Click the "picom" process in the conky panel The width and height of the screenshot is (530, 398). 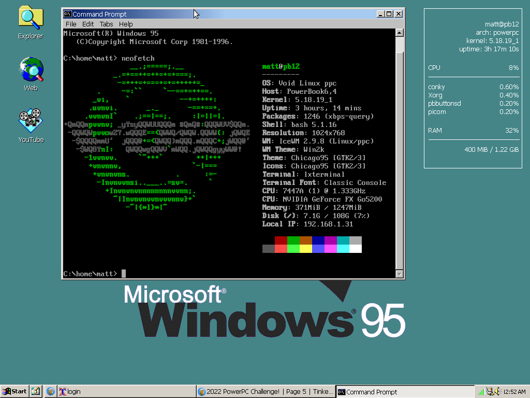pos(437,112)
